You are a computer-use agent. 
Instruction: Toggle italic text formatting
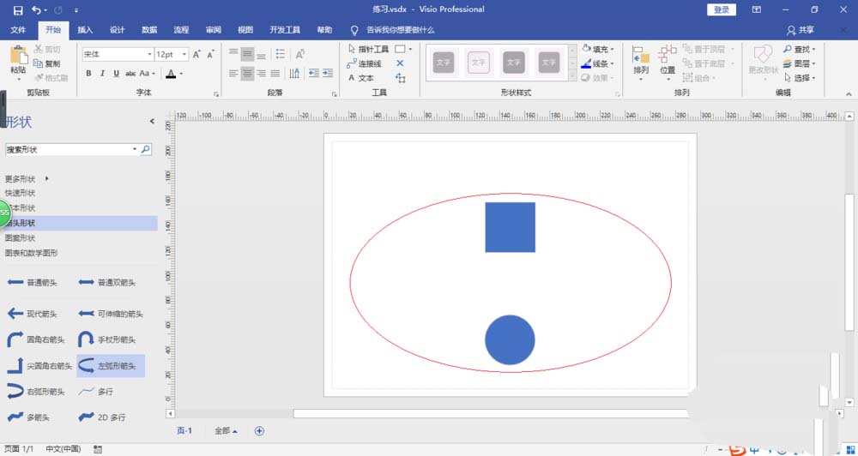102,74
